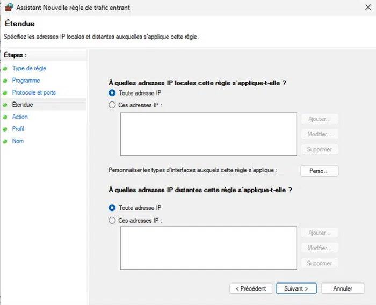Cancel the wizard with Annuler
The height and width of the screenshot is (305, 376).
343,288
